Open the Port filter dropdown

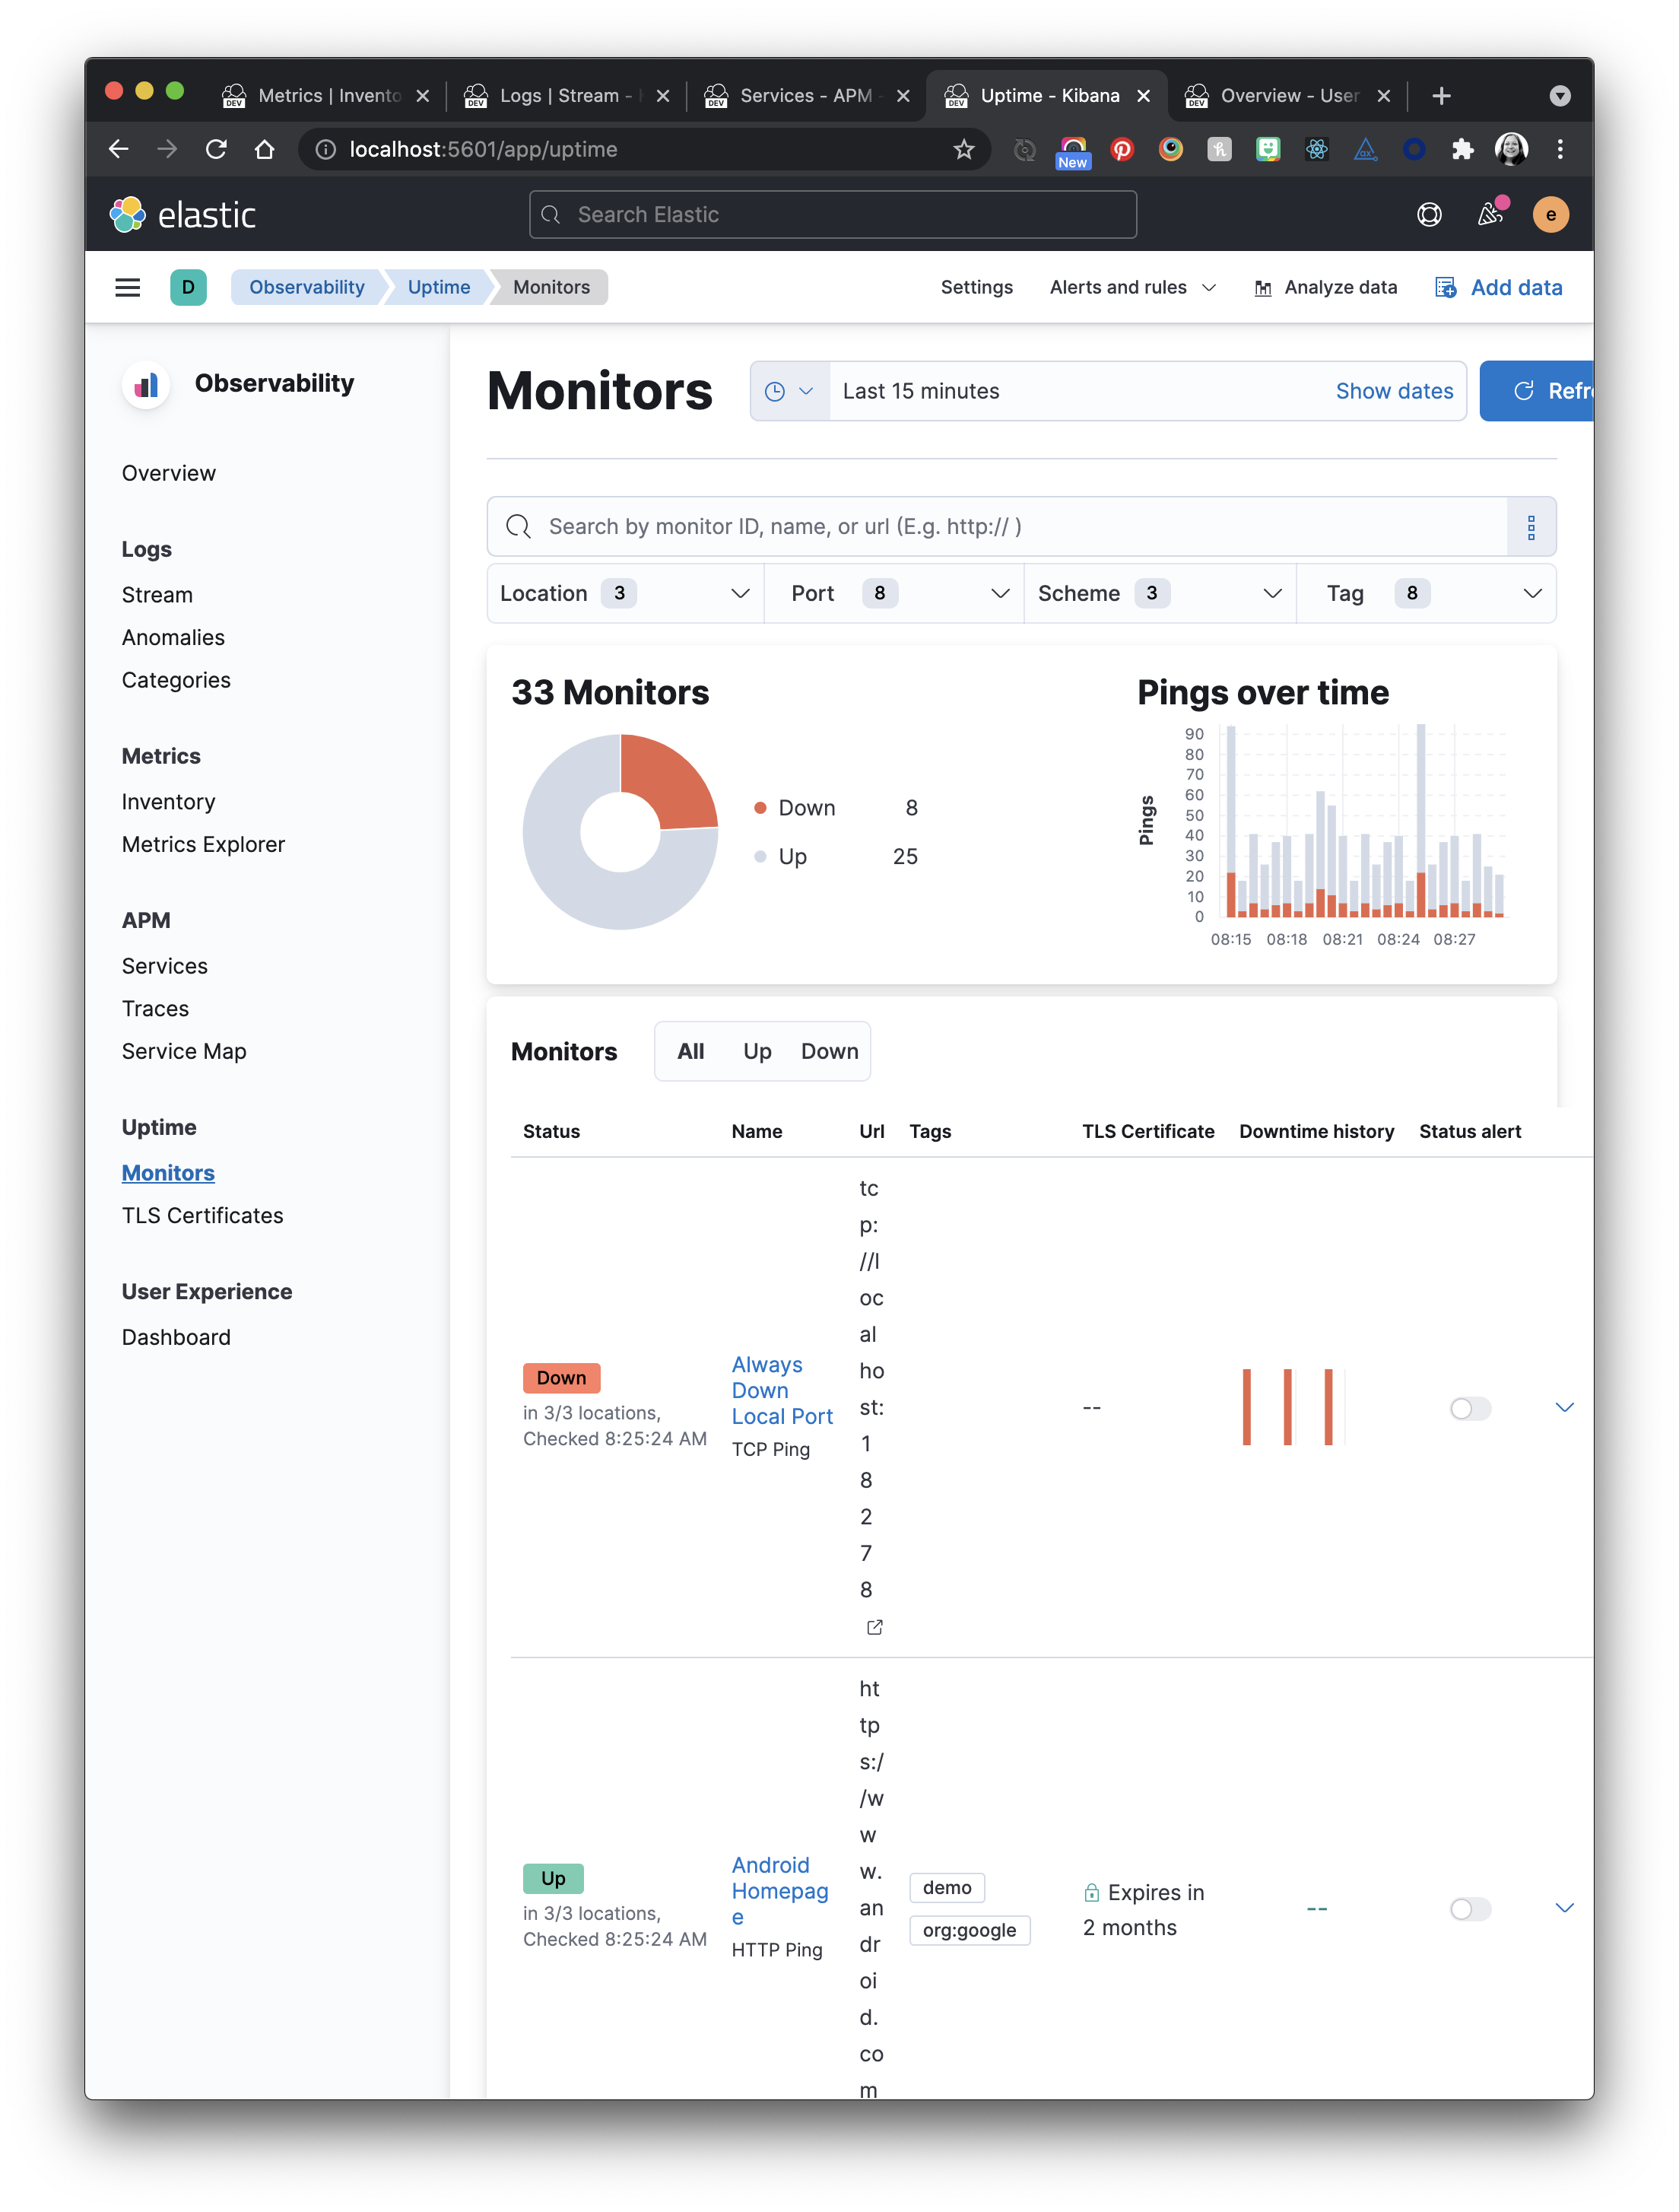[894, 593]
